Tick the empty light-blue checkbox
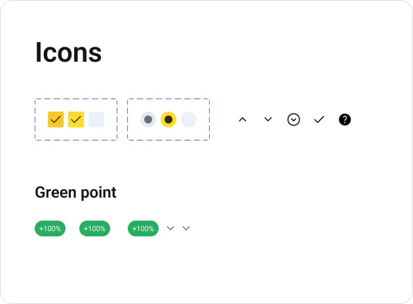The height and width of the screenshot is (304, 413). [x=96, y=119]
